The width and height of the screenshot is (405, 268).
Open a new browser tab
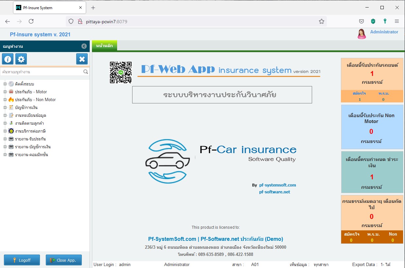pos(93,8)
